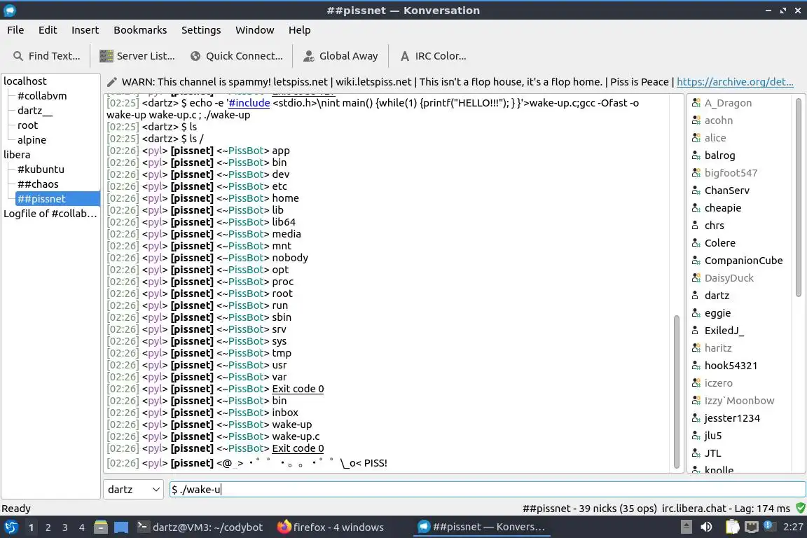
Task: Open the File menu
Action: point(15,30)
